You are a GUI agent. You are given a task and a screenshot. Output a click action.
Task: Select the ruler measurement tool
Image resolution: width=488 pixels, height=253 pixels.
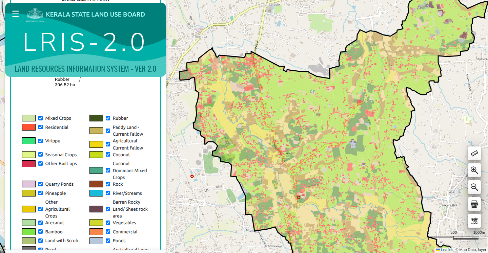pyautogui.click(x=474, y=154)
